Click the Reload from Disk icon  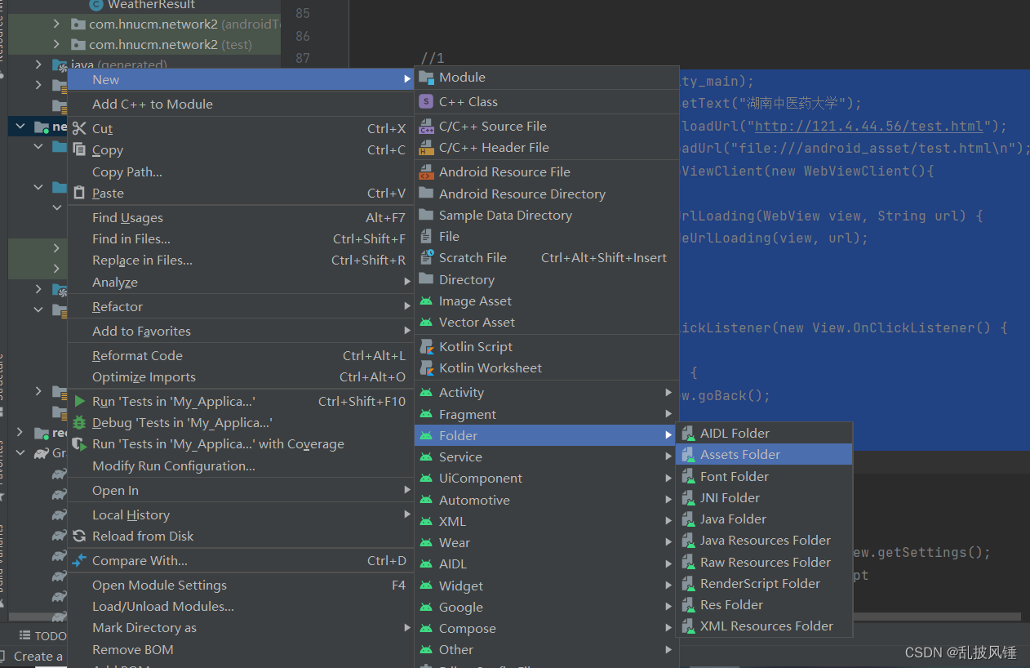click(79, 537)
